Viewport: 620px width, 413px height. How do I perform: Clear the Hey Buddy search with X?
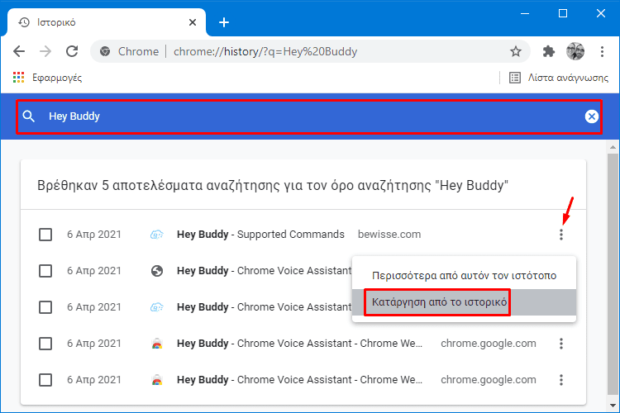[x=592, y=116]
